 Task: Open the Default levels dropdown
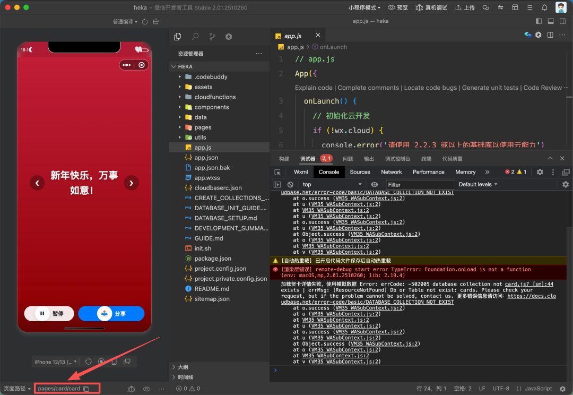[x=477, y=184]
